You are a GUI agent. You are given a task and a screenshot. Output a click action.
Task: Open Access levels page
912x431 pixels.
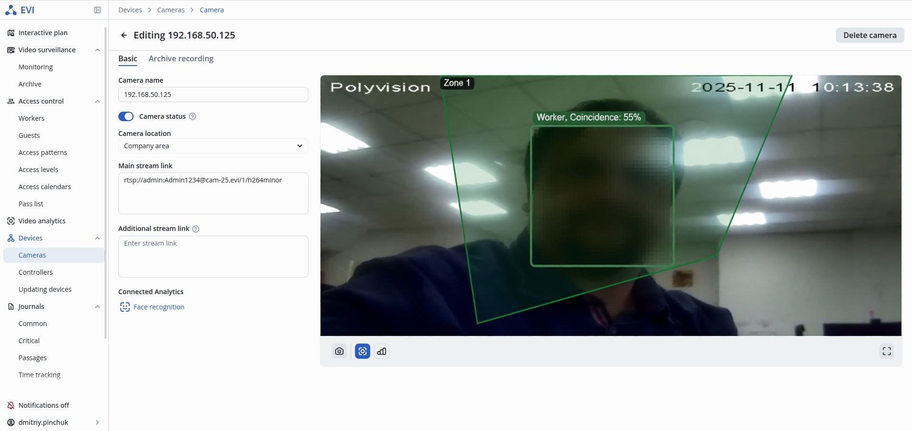[x=38, y=170]
